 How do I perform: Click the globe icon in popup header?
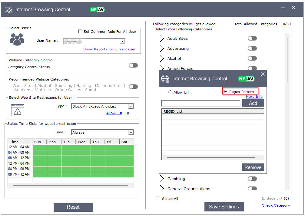[165, 79]
